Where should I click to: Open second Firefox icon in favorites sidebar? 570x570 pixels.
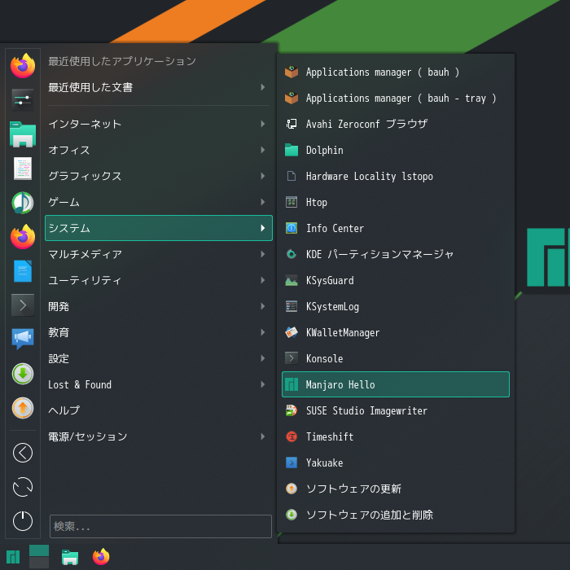point(23,237)
